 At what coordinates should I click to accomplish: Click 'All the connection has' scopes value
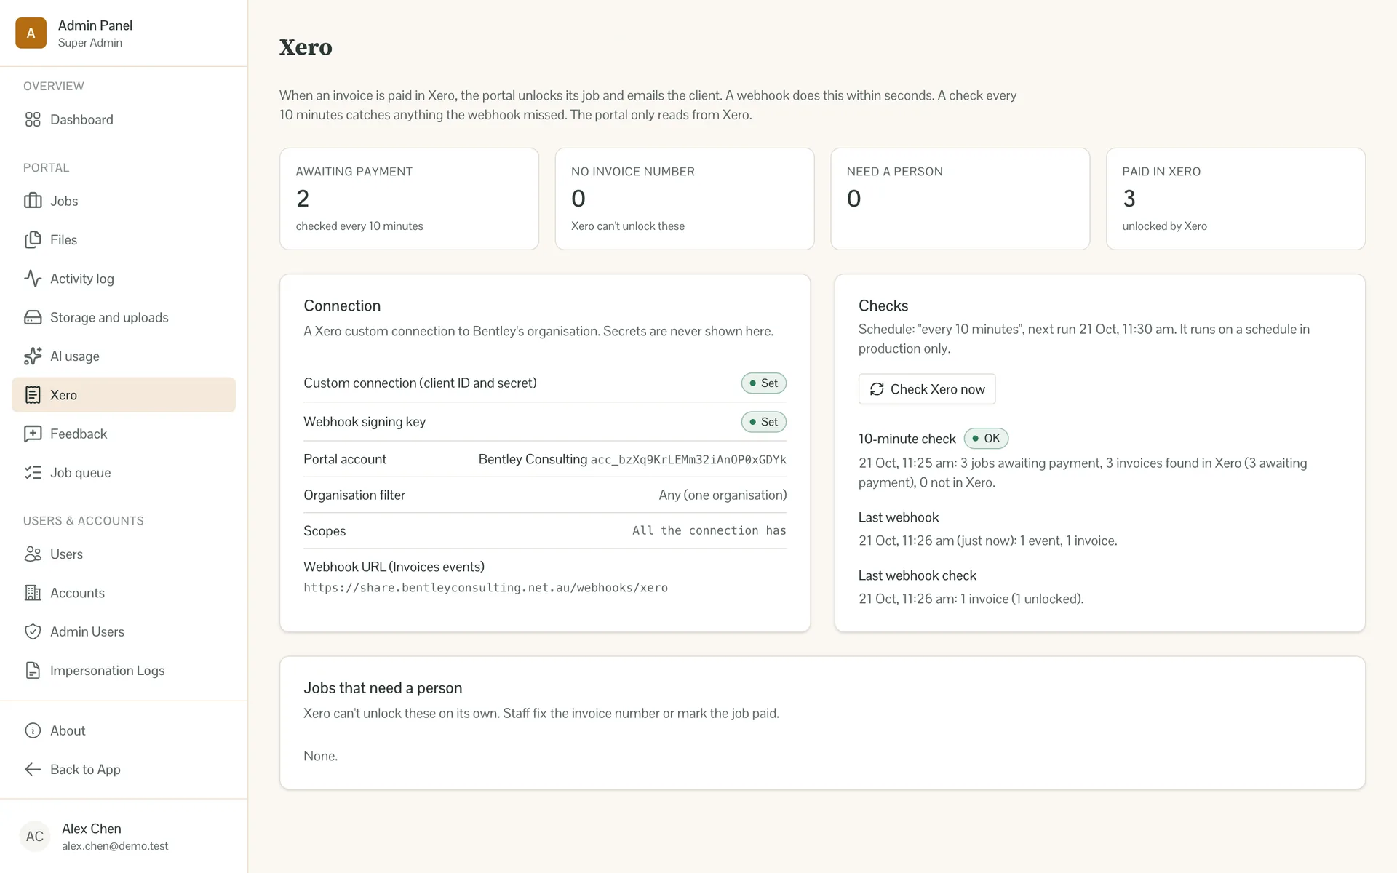(x=709, y=531)
